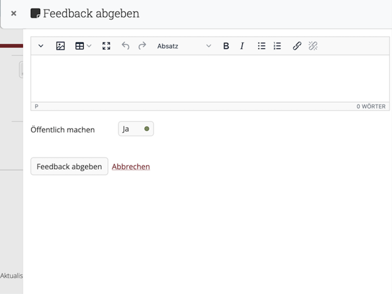The image size is (392, 294).
Task: Click the insert table icon
Action: [80, 46]
